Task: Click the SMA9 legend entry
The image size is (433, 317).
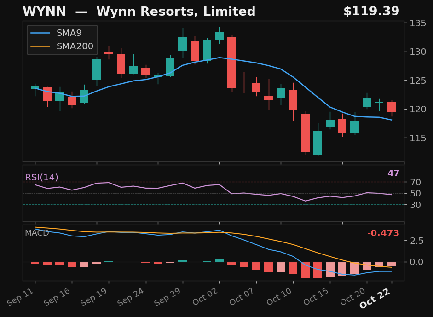Action: point(56,33)
